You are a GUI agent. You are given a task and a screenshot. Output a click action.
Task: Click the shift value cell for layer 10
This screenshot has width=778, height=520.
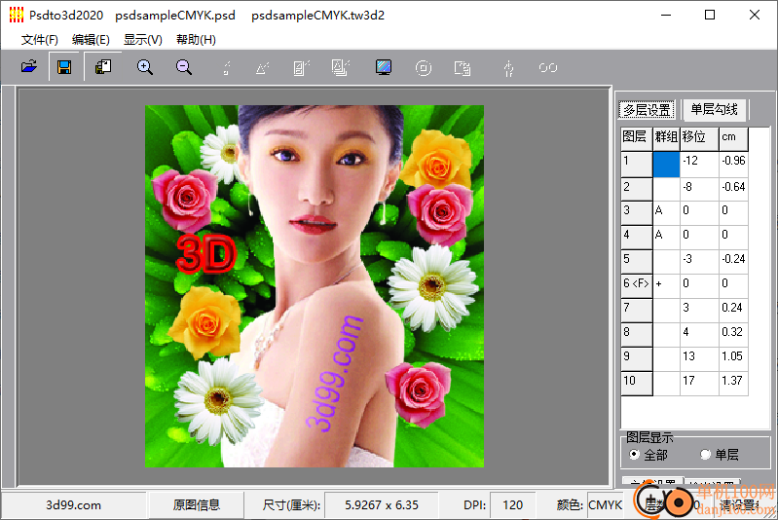699,381
